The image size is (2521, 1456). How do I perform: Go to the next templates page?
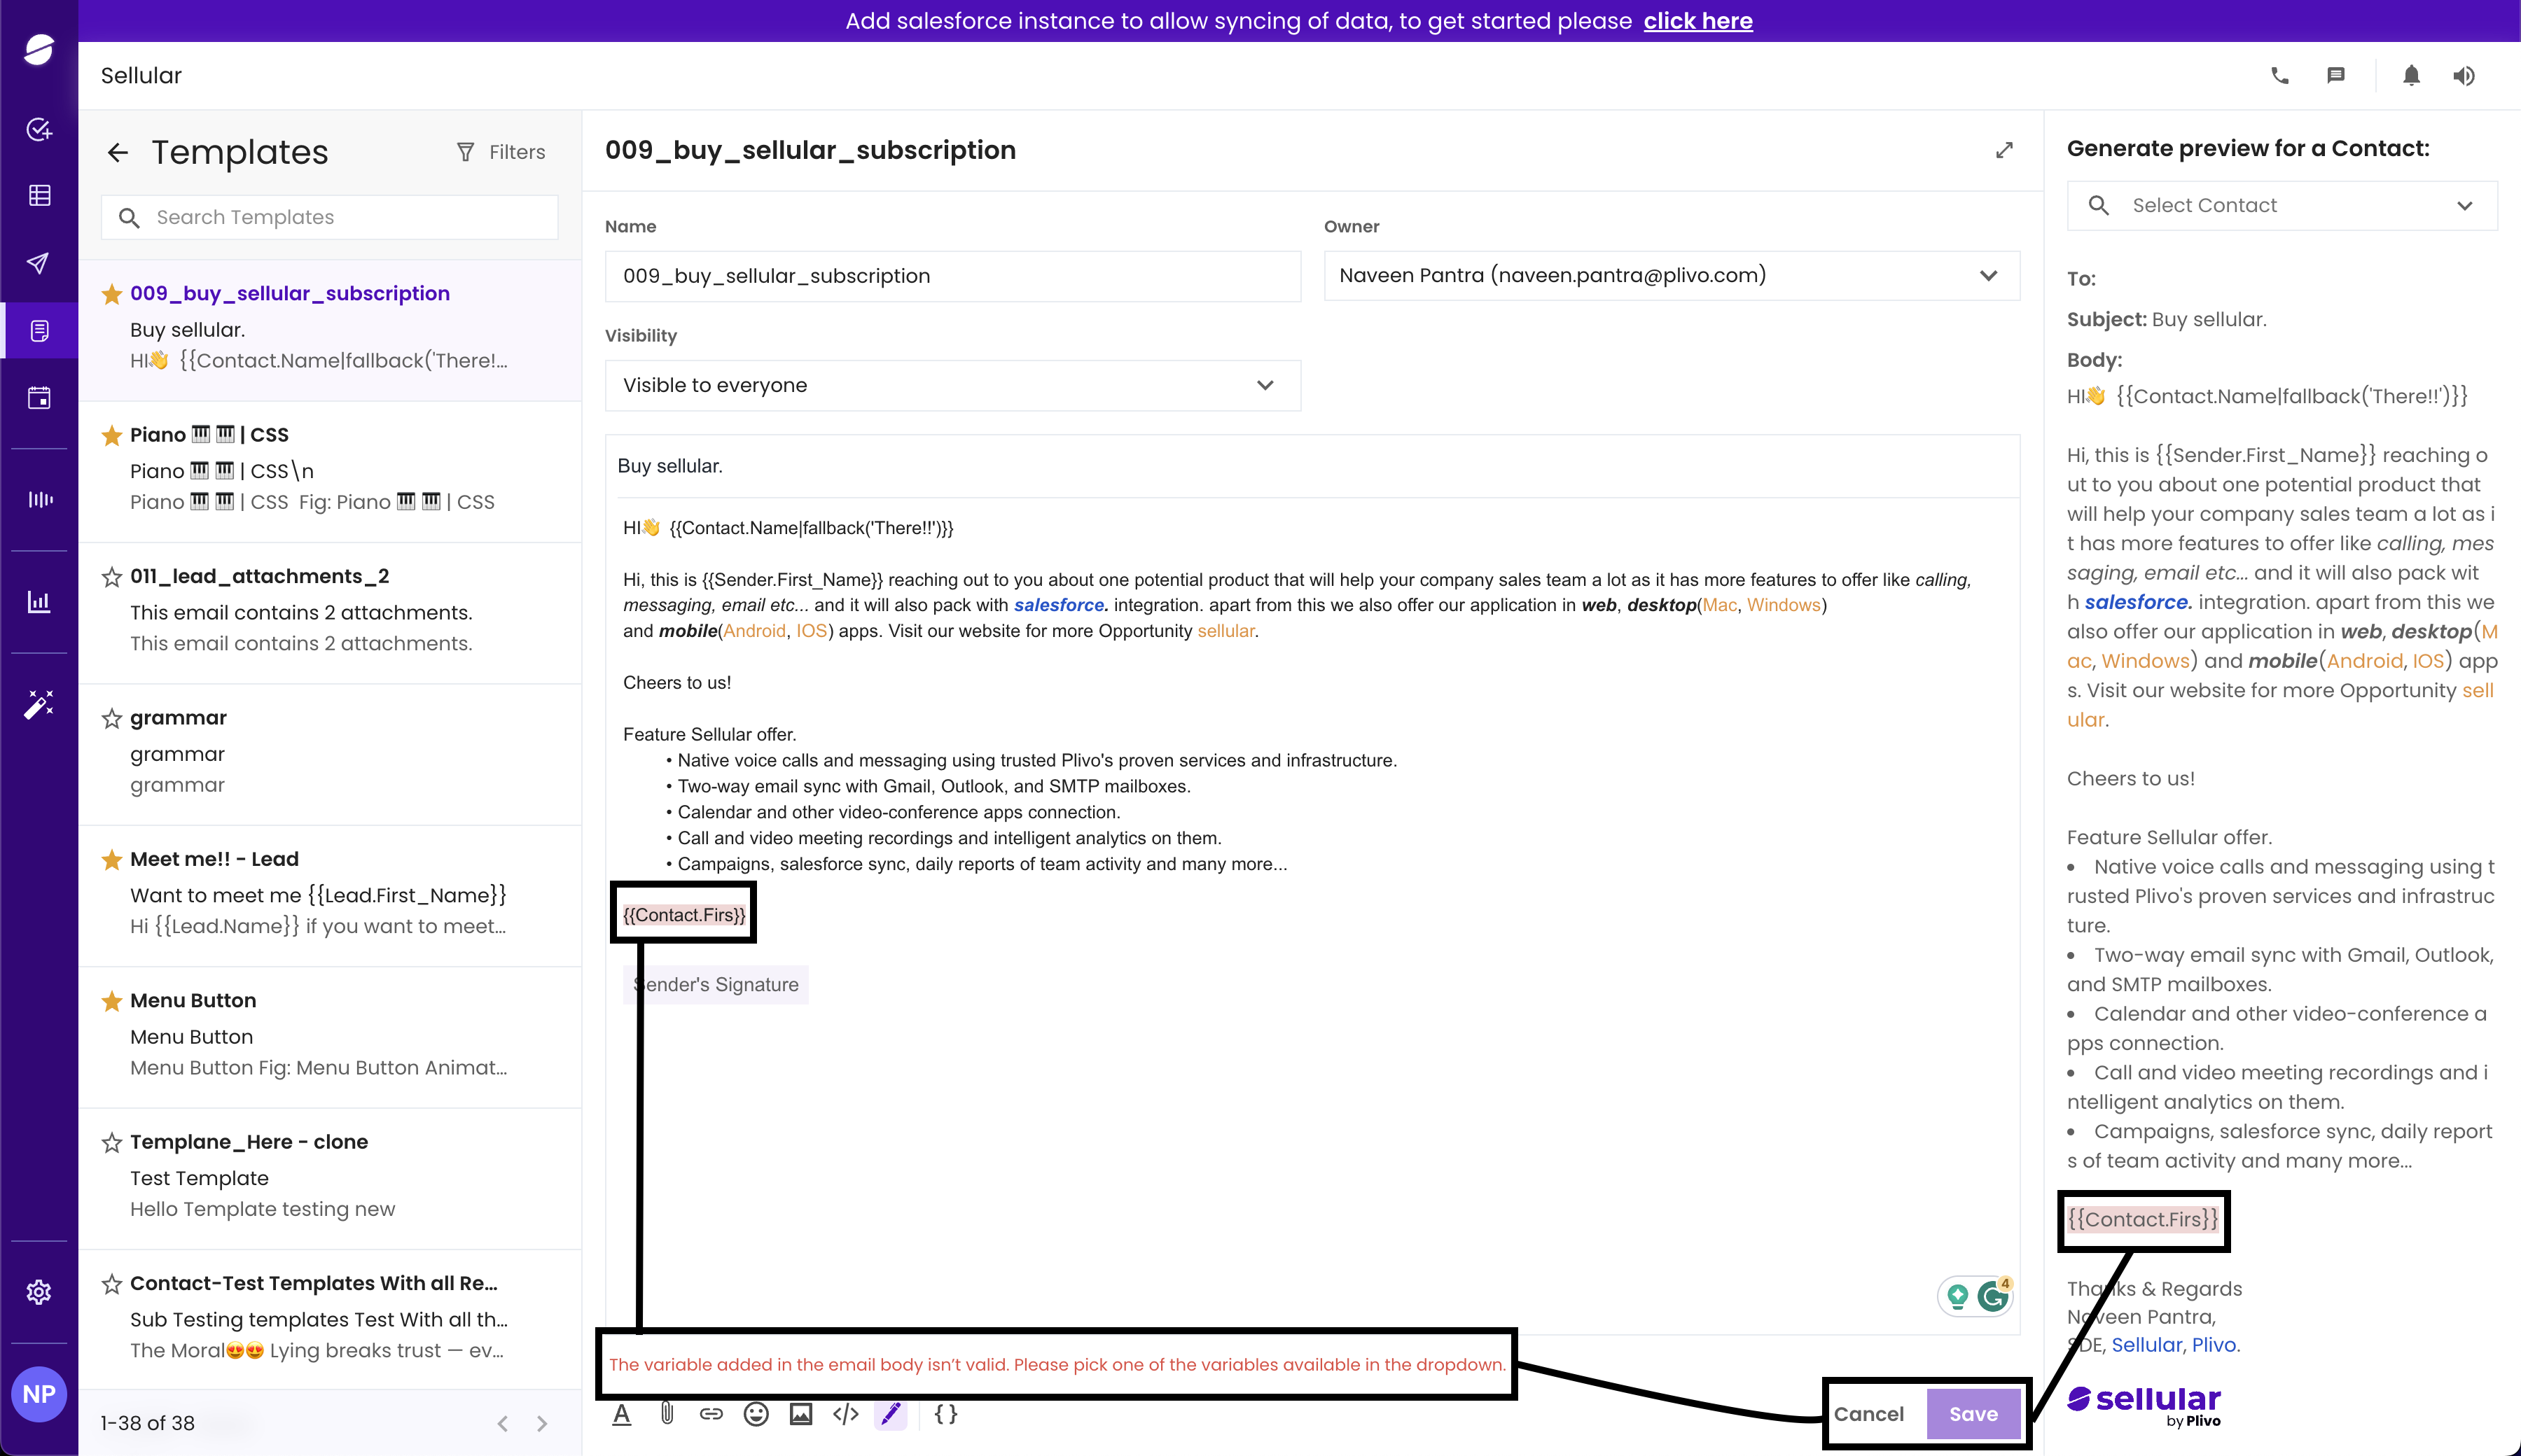(542, 1423)
